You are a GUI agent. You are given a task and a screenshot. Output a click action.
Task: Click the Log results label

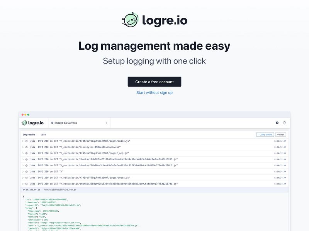point(29,134)
